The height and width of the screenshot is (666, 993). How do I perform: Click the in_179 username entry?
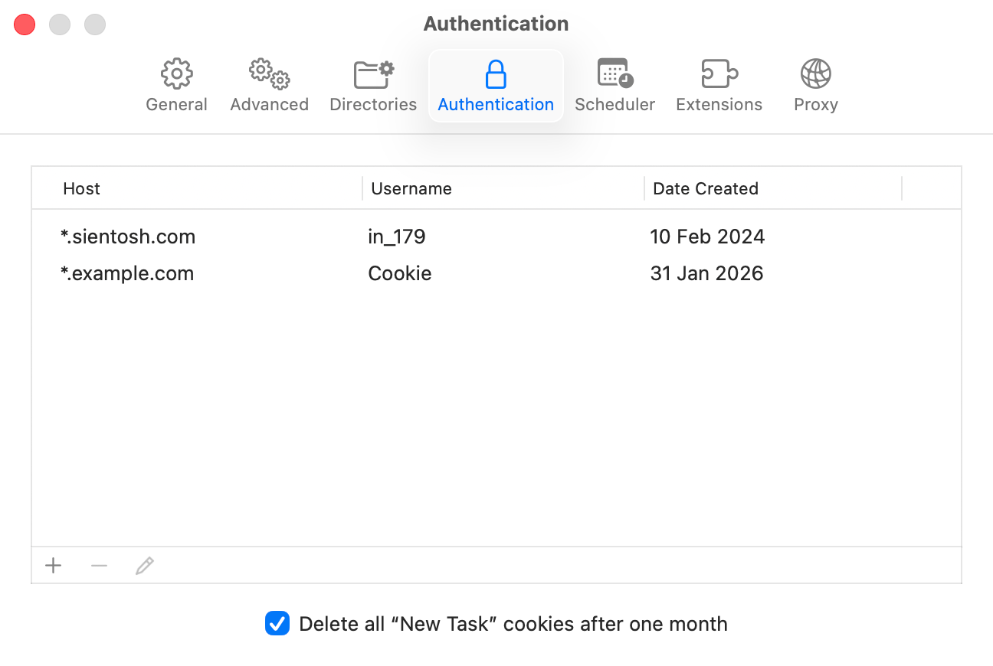[398, 237]
